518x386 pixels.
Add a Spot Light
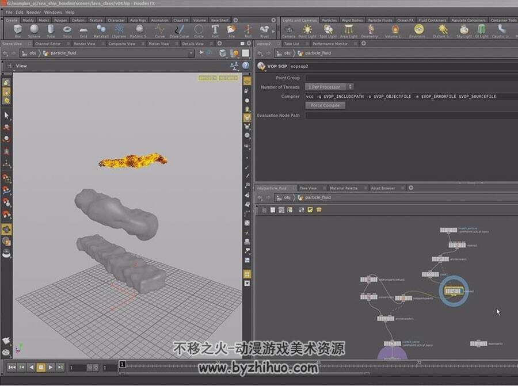pos(328,31)
